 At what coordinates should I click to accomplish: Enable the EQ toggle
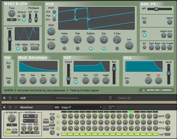(144, 48)
